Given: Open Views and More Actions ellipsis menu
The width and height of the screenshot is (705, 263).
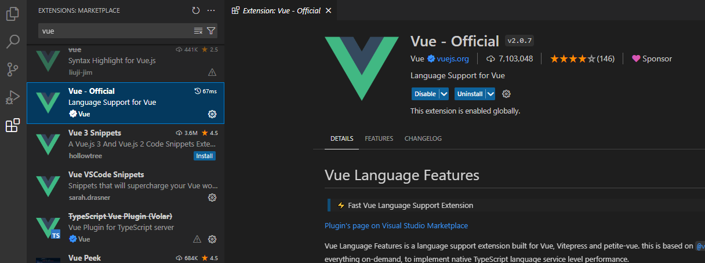Looking at the screenshot, I should click(211, 10).
